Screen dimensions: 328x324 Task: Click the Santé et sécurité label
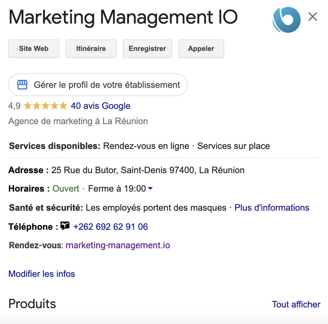tap(46, 208)
